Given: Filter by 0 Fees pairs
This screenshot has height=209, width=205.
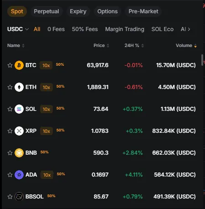Looking at the screenshot, I should point(56,29).
